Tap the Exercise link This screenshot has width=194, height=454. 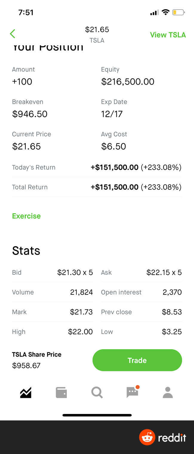point(26,216)
